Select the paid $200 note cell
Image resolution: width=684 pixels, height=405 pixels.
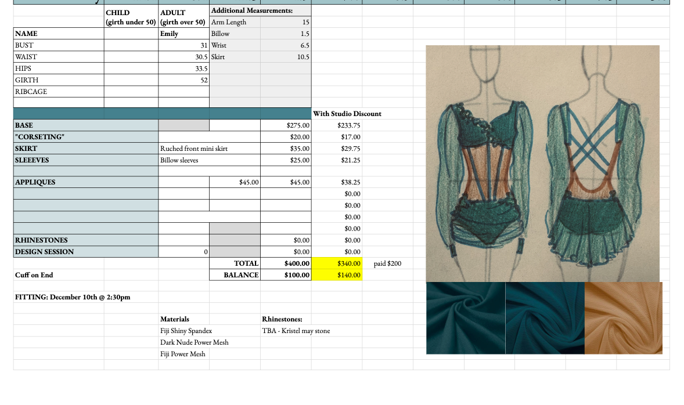click(x=387, y=263)
